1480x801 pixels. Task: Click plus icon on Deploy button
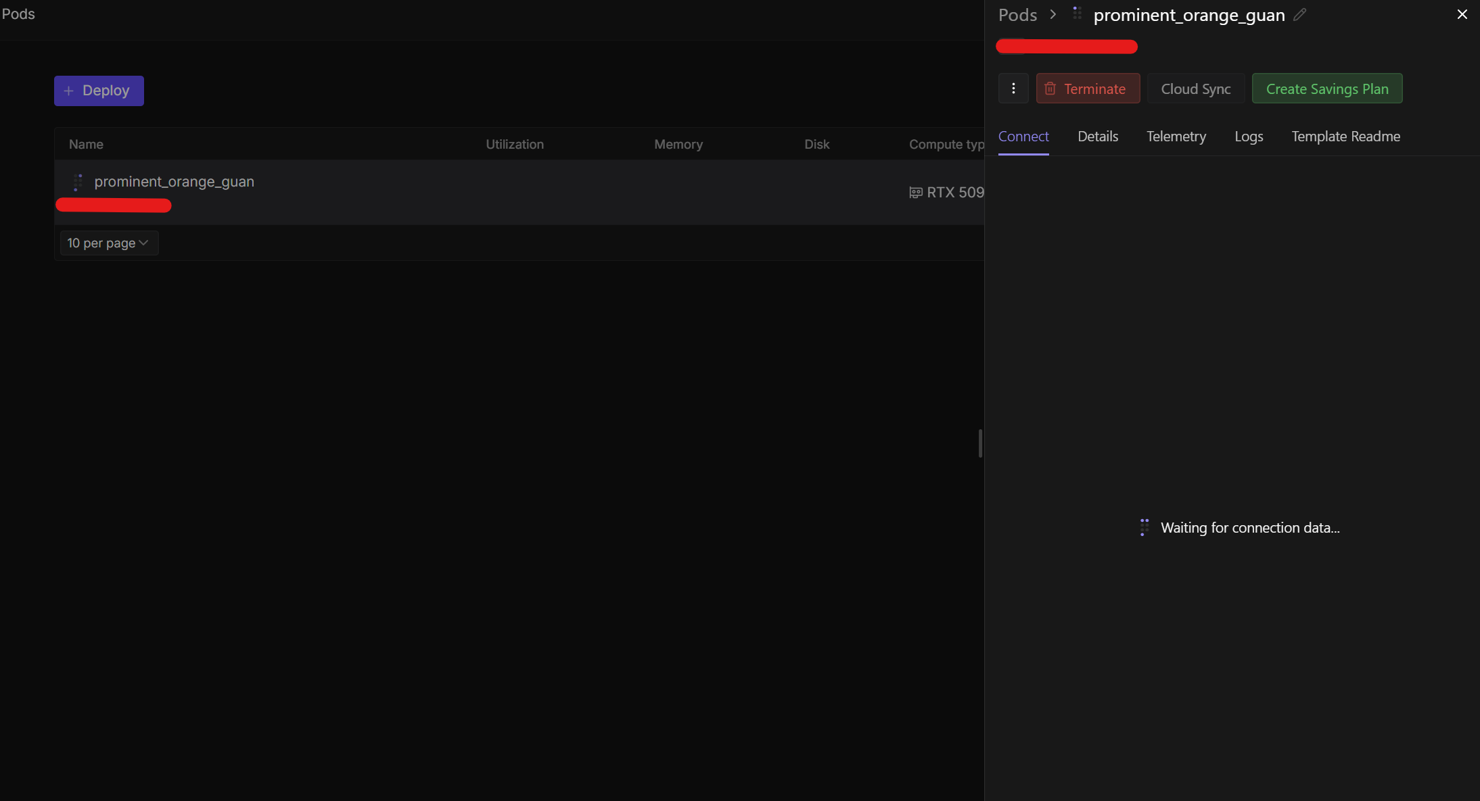pos(68,91)
